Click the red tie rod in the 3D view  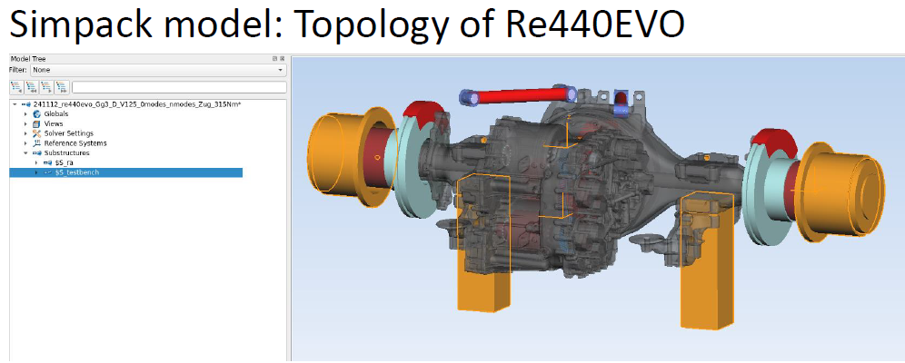tap(518, 95)
